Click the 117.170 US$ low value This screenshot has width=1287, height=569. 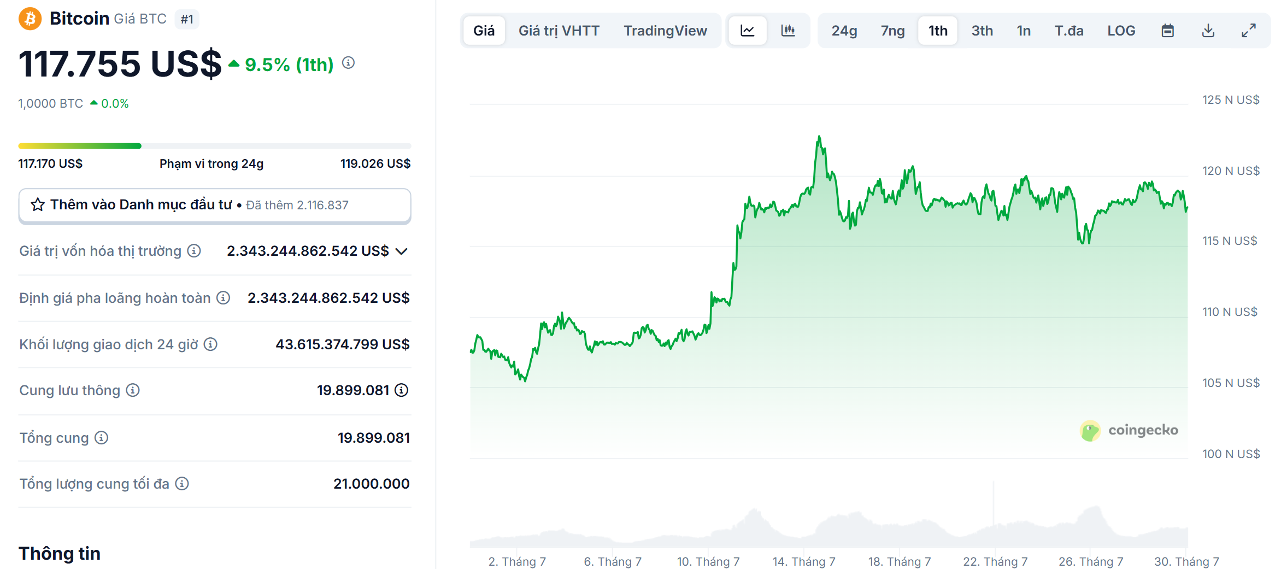coord(50,163)
